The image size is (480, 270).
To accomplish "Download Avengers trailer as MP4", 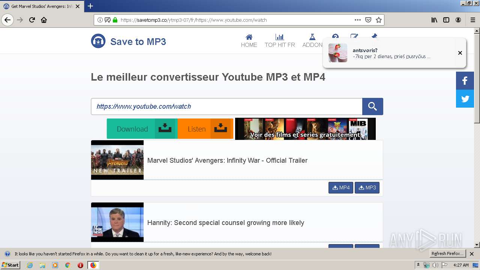I will click(x=341, y=188).
